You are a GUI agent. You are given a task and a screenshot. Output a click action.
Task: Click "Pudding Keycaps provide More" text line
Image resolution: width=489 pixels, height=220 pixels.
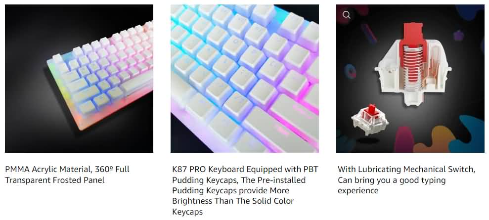(230, 190)
